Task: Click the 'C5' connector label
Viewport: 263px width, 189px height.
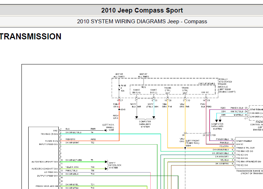Action: (208, 100)
